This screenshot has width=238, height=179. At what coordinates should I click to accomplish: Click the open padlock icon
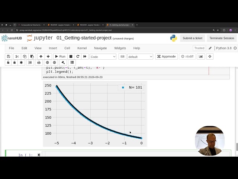point(8,62)
